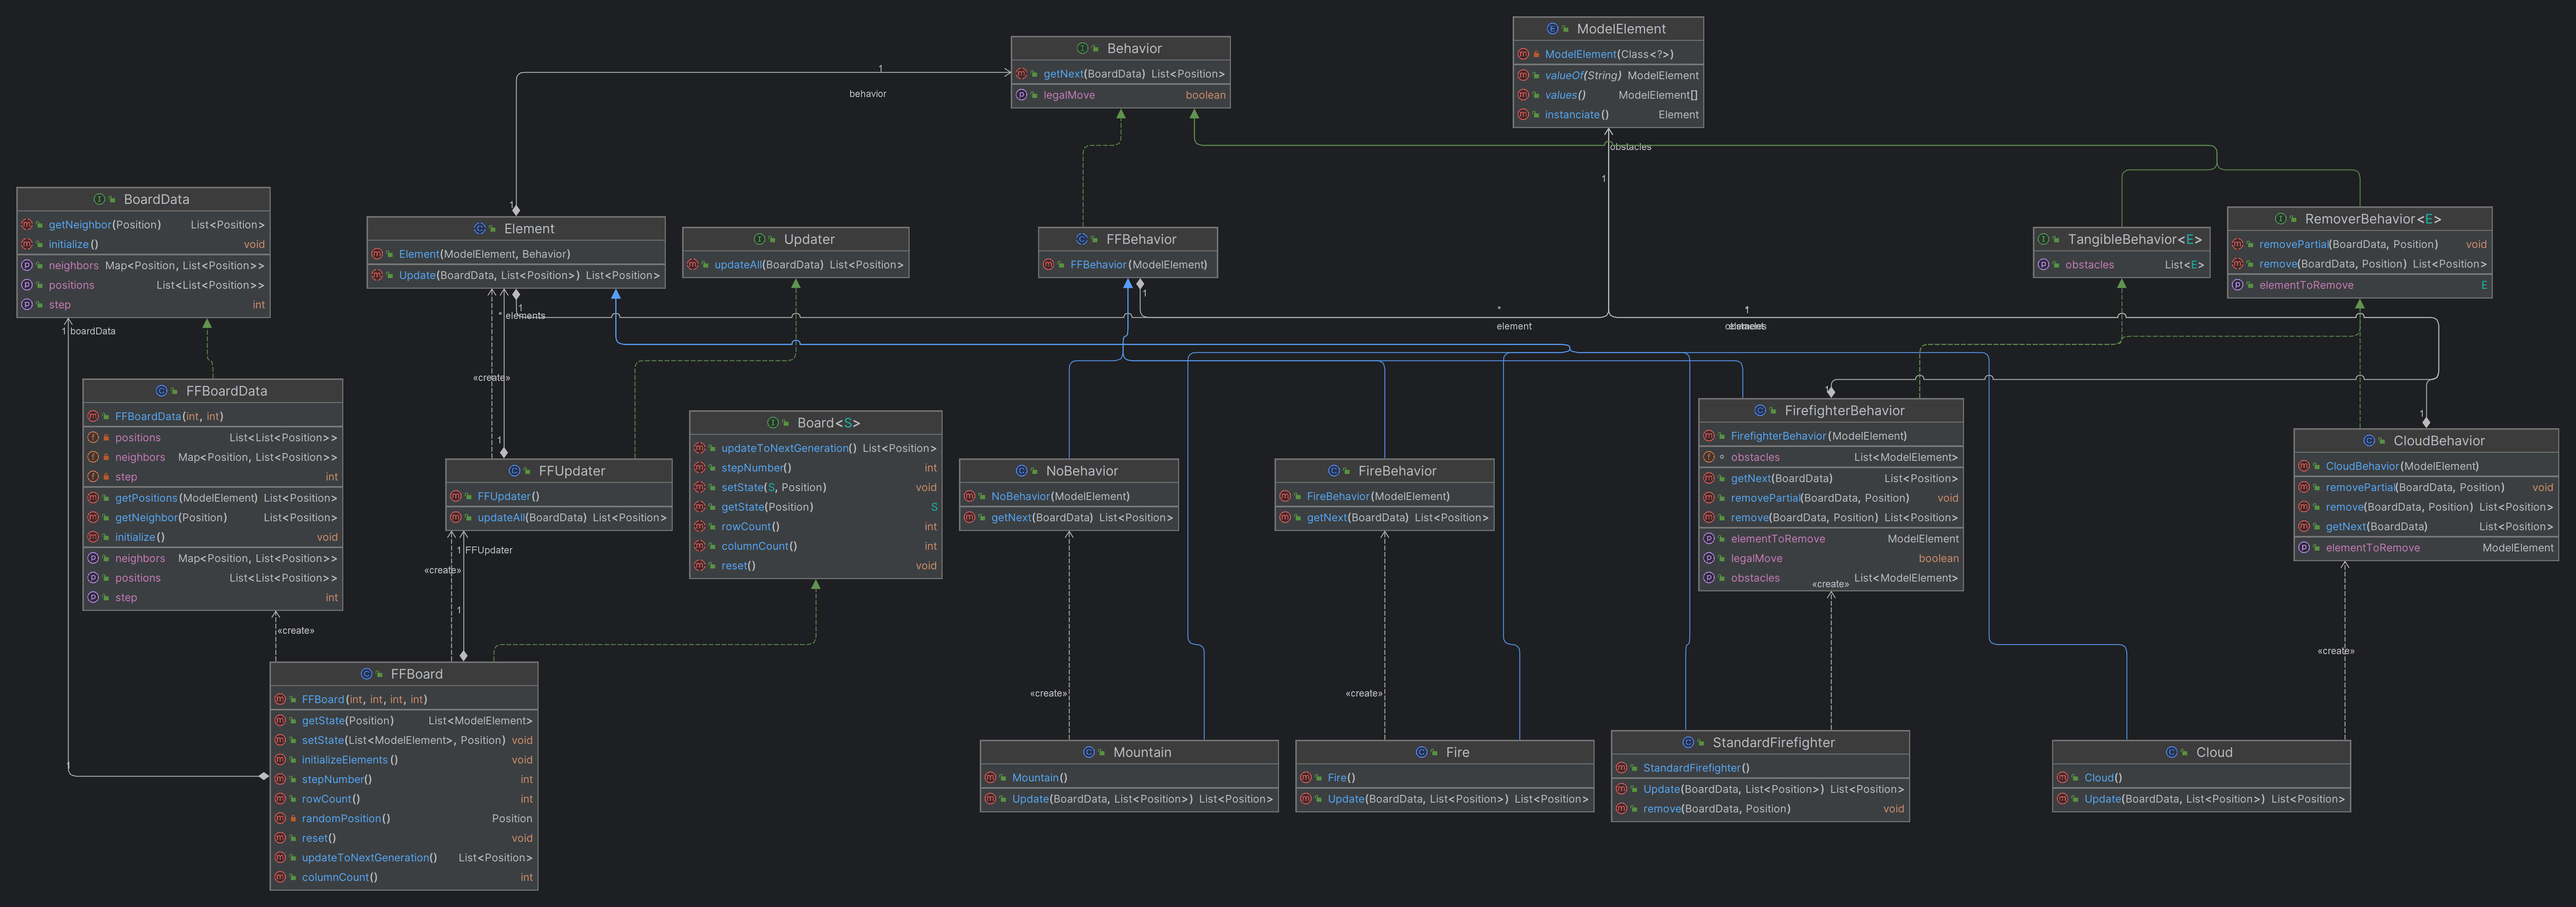Click the class icon beside FFBoardData title
Image resolution: width=2576 pixels, height=907 pixels.
tap(162, 391)
